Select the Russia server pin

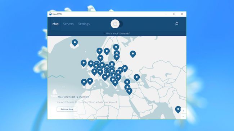click(133, 54)
